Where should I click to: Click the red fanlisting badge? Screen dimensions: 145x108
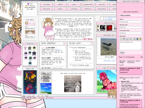[x=109, y=28]
